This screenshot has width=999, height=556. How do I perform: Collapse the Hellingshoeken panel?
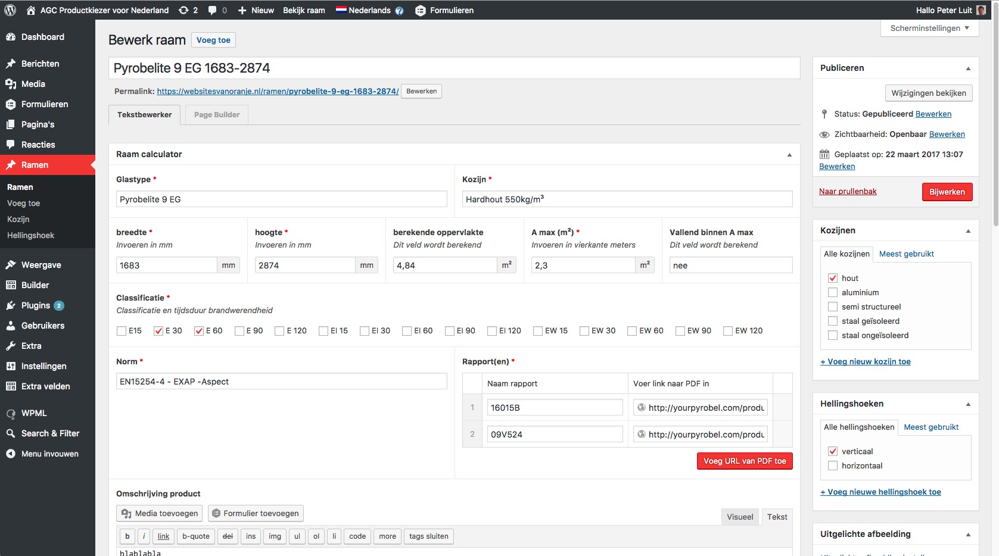(x=968, y=404)
